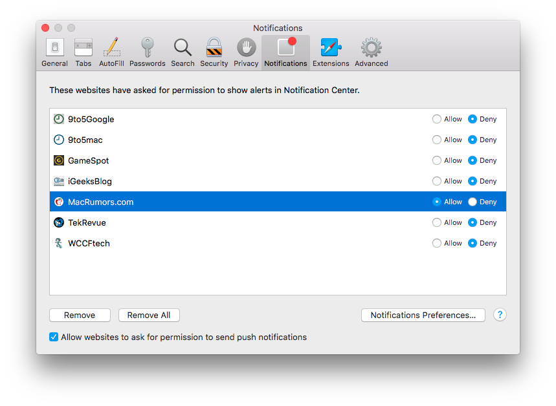This screenshot has width=556, height=406.
Task: Click the MacRumors.com apple favicon
Action: [59, 202]
